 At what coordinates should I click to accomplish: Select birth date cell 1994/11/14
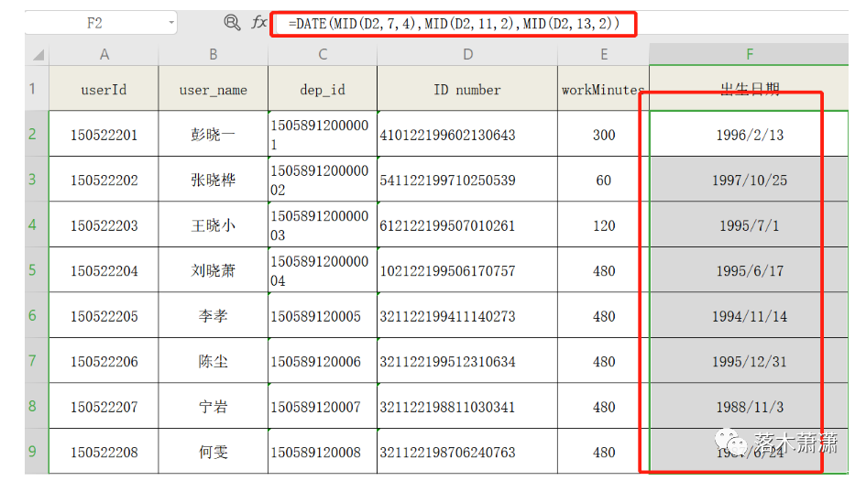pyautogui.click(x=749, y=315)
